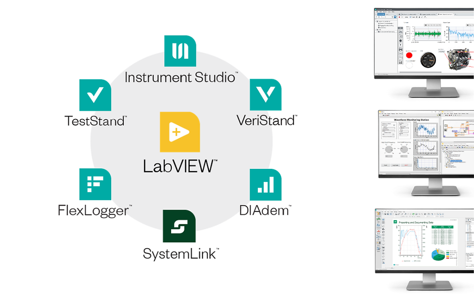
Task: Click the green signal graph in top monitor
Action: coord(428,34)
